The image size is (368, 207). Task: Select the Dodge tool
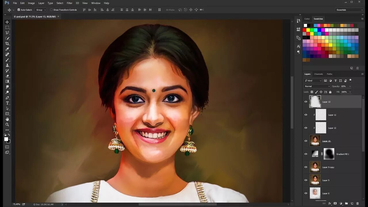(7, 92)
